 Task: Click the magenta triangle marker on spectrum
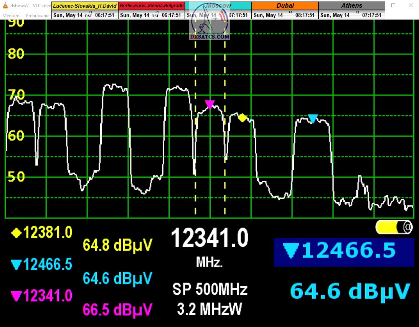[x=209, y=104]
